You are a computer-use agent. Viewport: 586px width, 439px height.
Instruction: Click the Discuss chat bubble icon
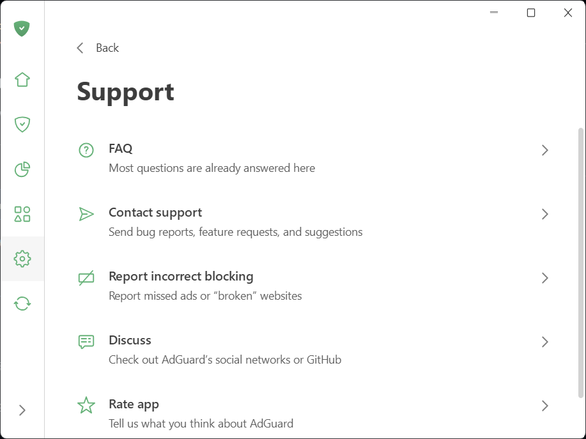(x=86, y=342)
